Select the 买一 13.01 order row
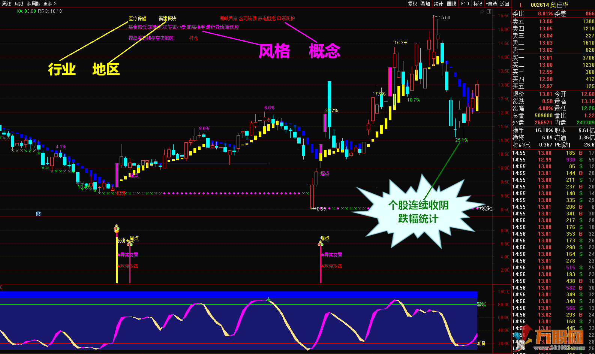 [x=553, y=58]
